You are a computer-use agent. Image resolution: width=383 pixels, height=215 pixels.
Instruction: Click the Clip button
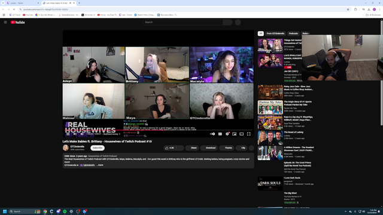tap(242, 148)
